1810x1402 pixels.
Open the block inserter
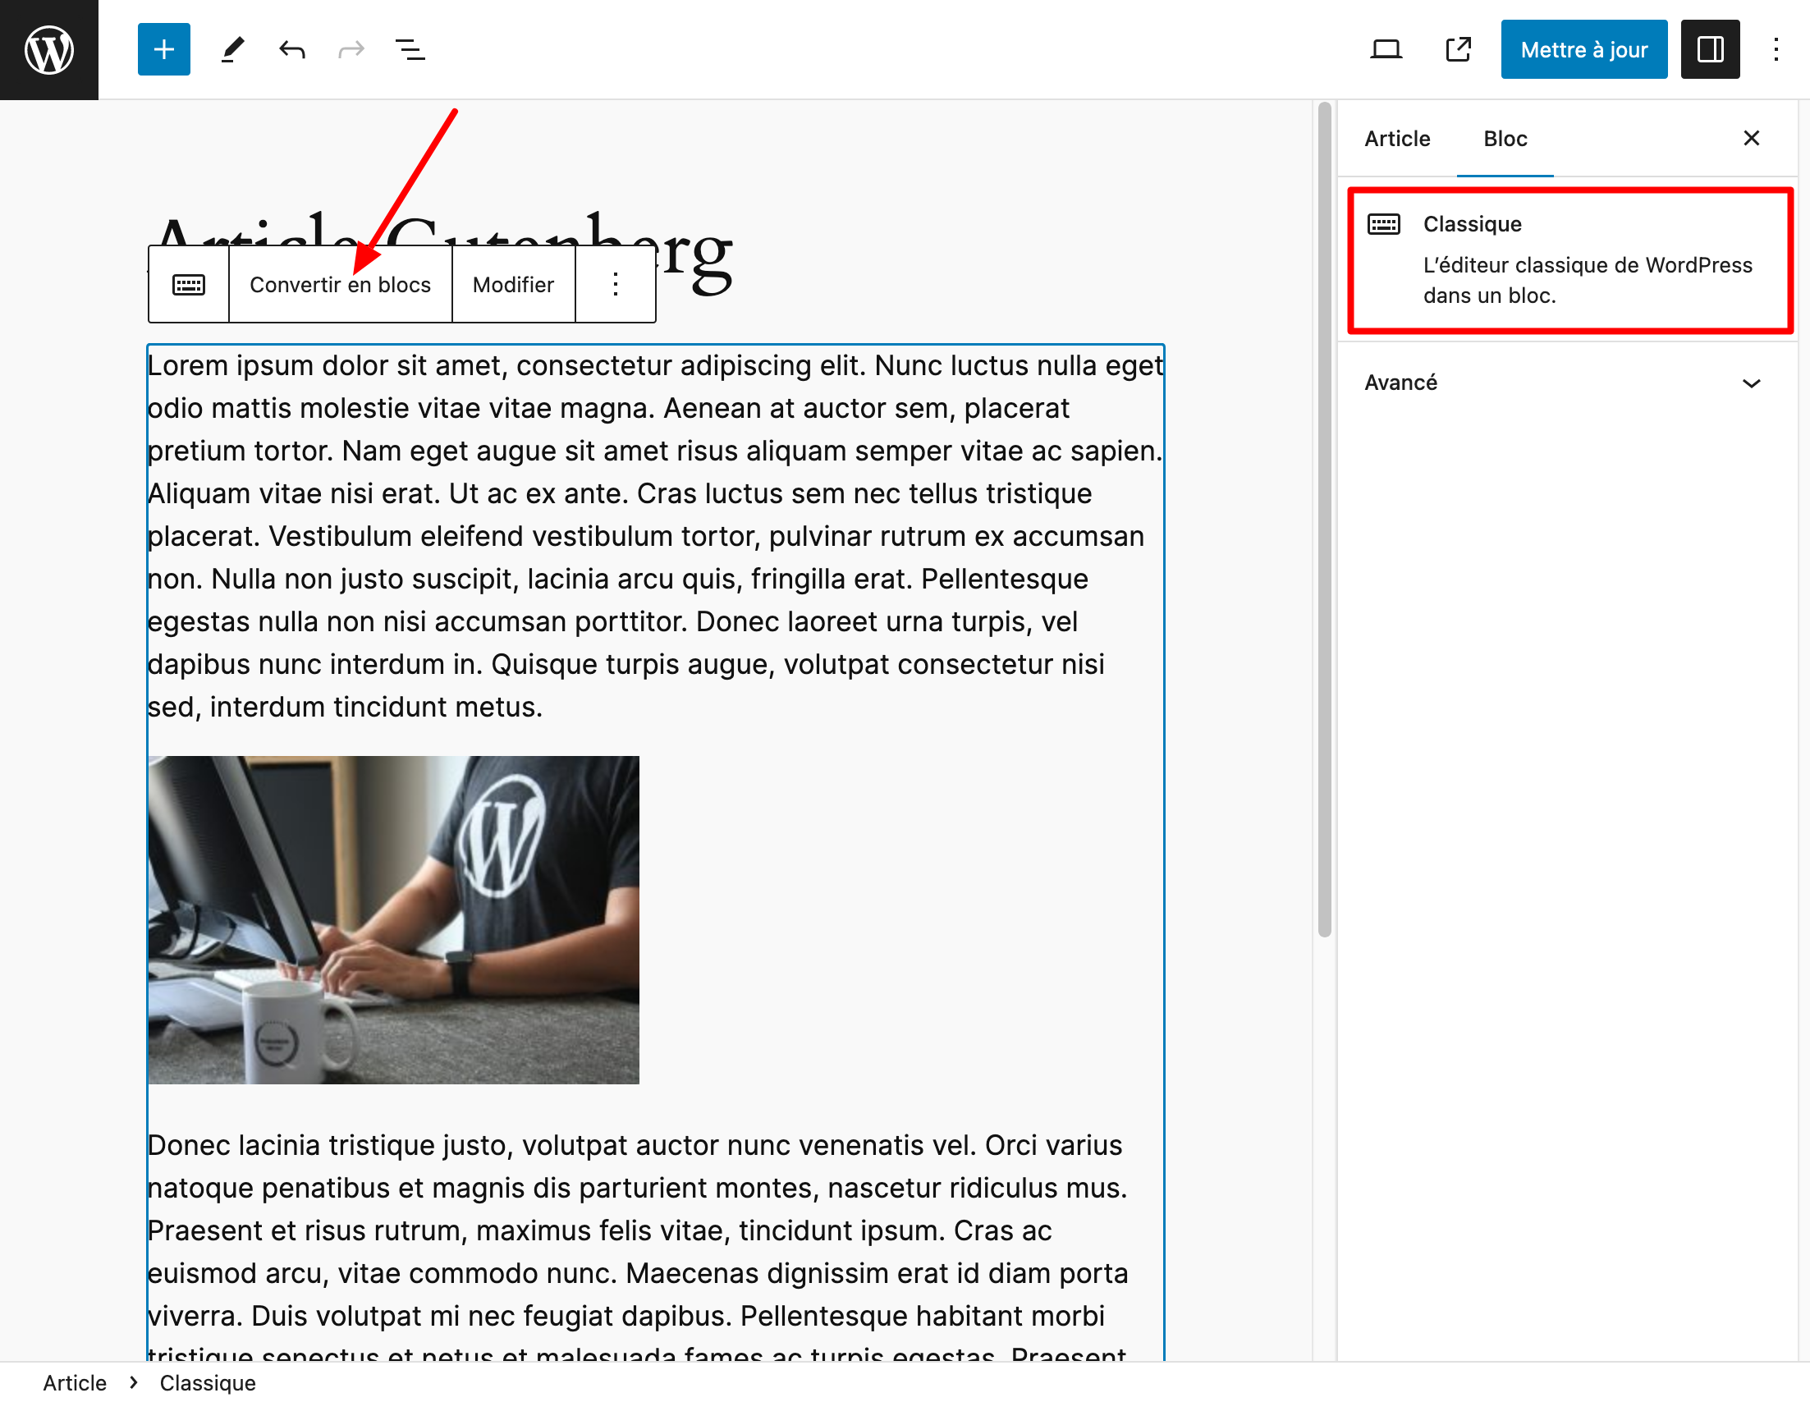click(163, 49)
